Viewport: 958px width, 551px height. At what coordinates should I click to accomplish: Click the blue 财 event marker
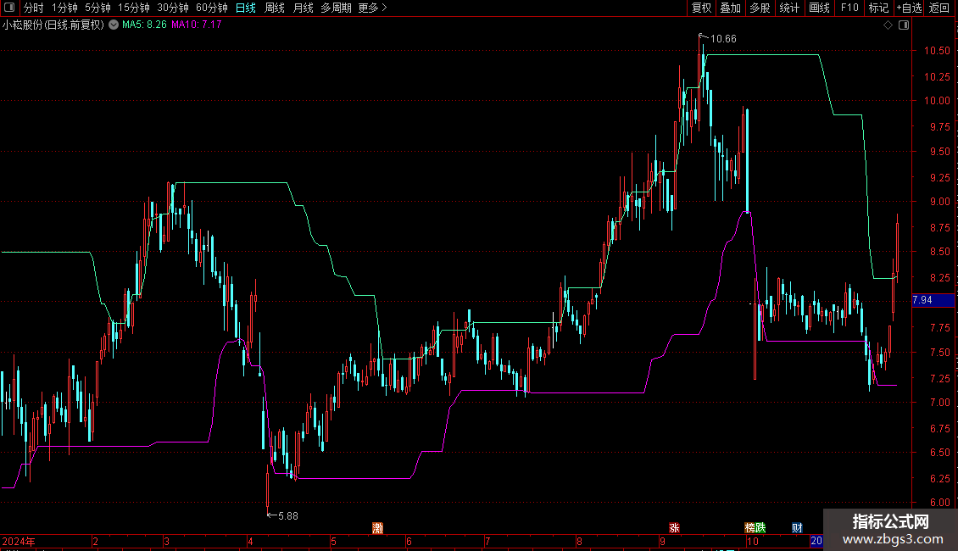(797, 528)
